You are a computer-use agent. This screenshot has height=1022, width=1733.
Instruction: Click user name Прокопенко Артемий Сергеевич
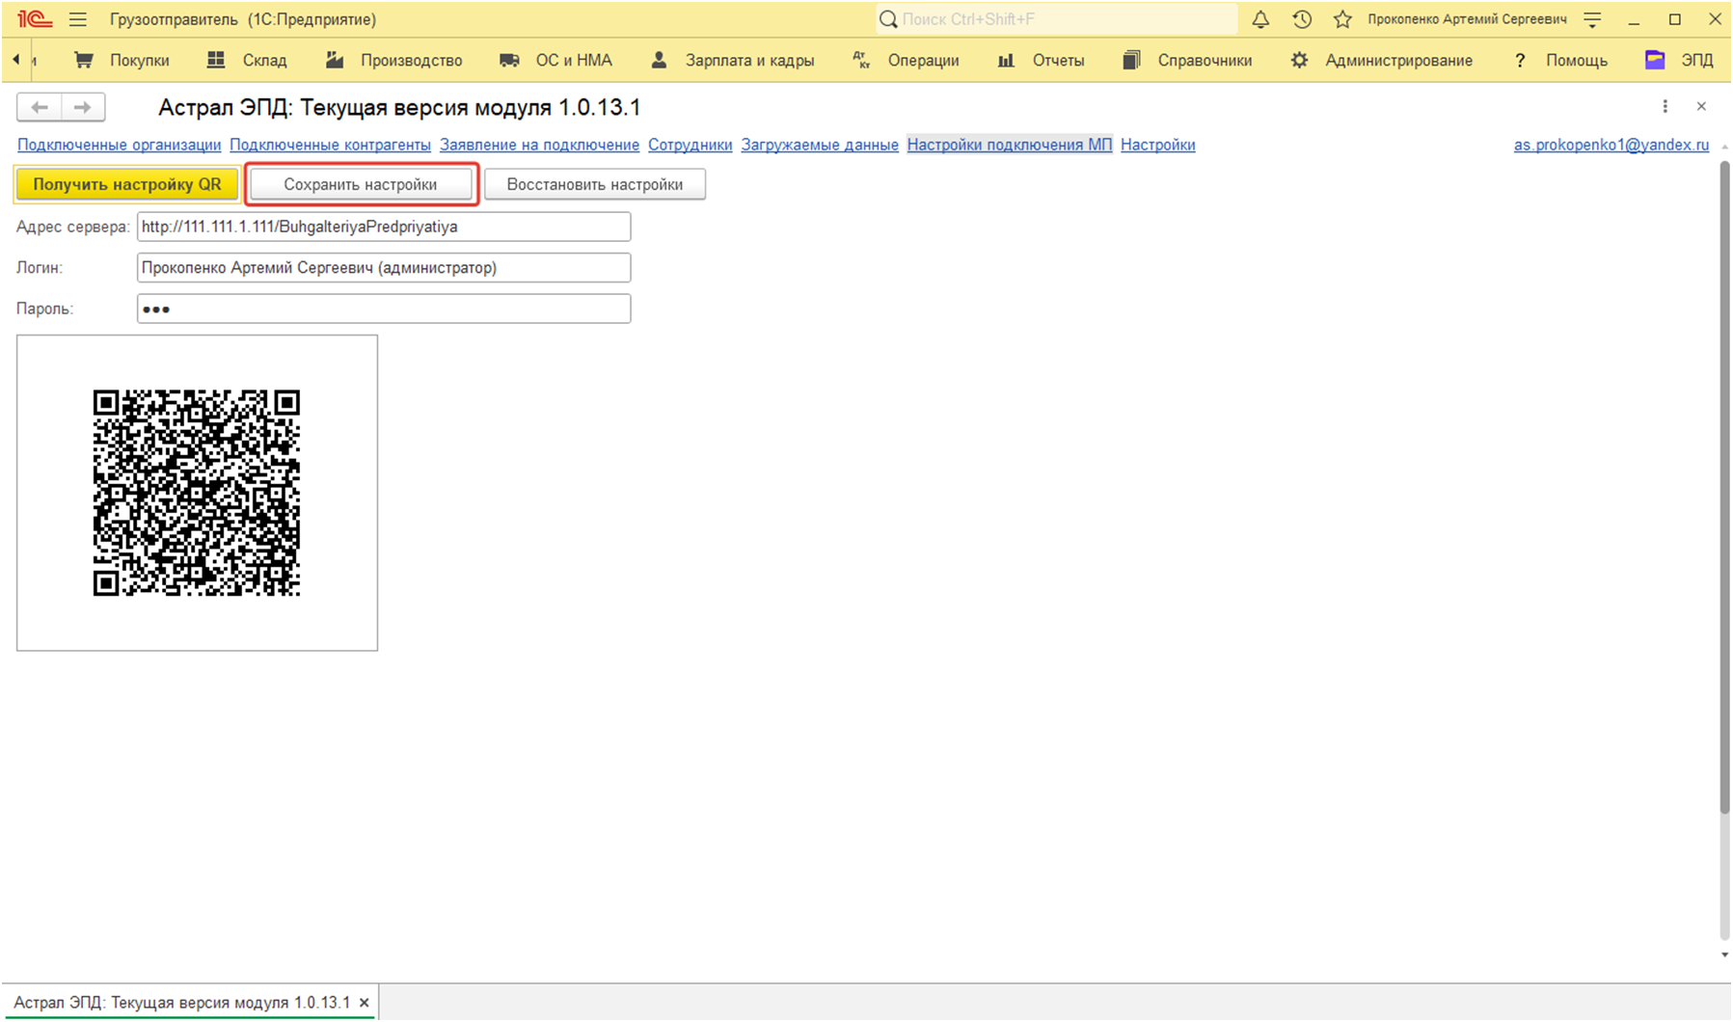1467,19
